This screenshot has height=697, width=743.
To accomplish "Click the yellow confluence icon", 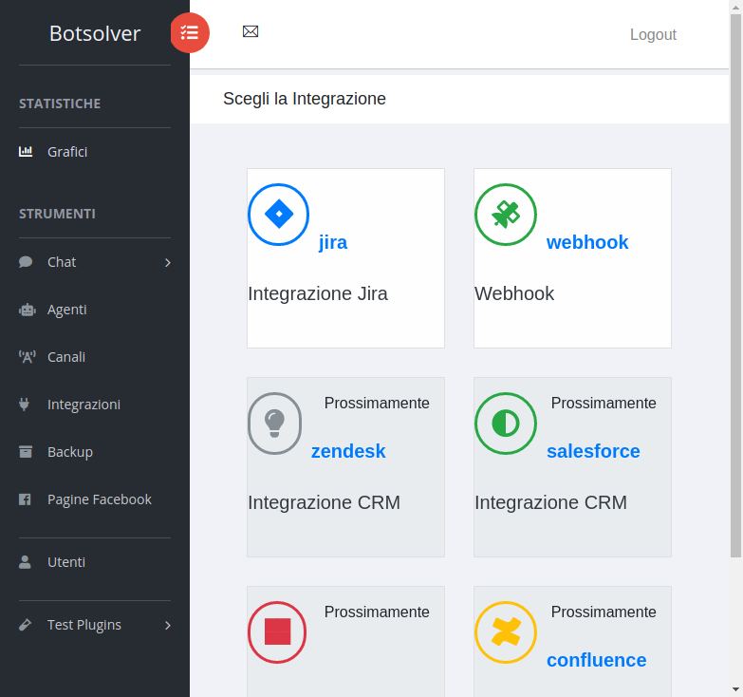I will click(506, 632).
